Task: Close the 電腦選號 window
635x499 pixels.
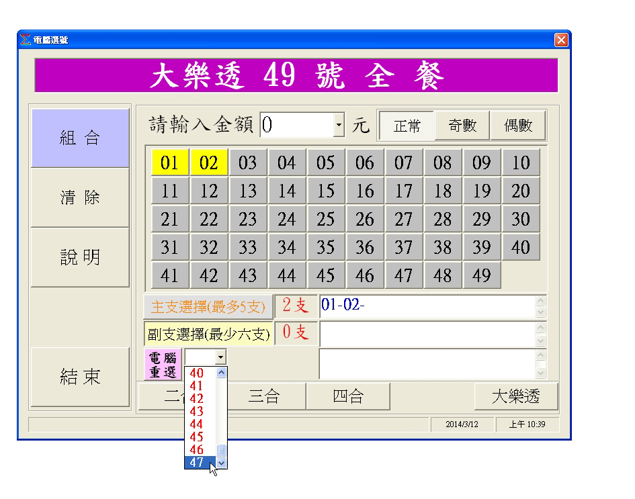Action: (561, 40)
